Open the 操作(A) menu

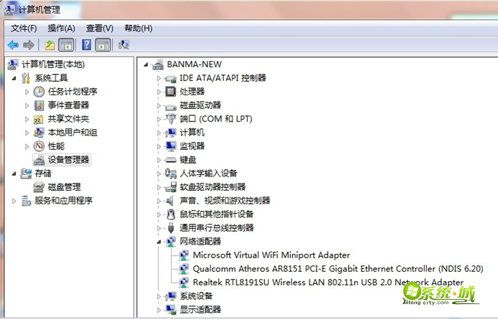coord(61,28)
